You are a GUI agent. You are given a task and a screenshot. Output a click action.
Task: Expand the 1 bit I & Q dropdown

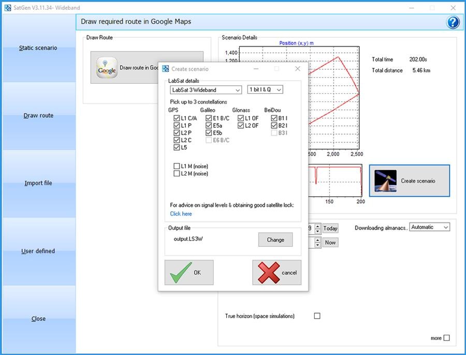point(265,90)
